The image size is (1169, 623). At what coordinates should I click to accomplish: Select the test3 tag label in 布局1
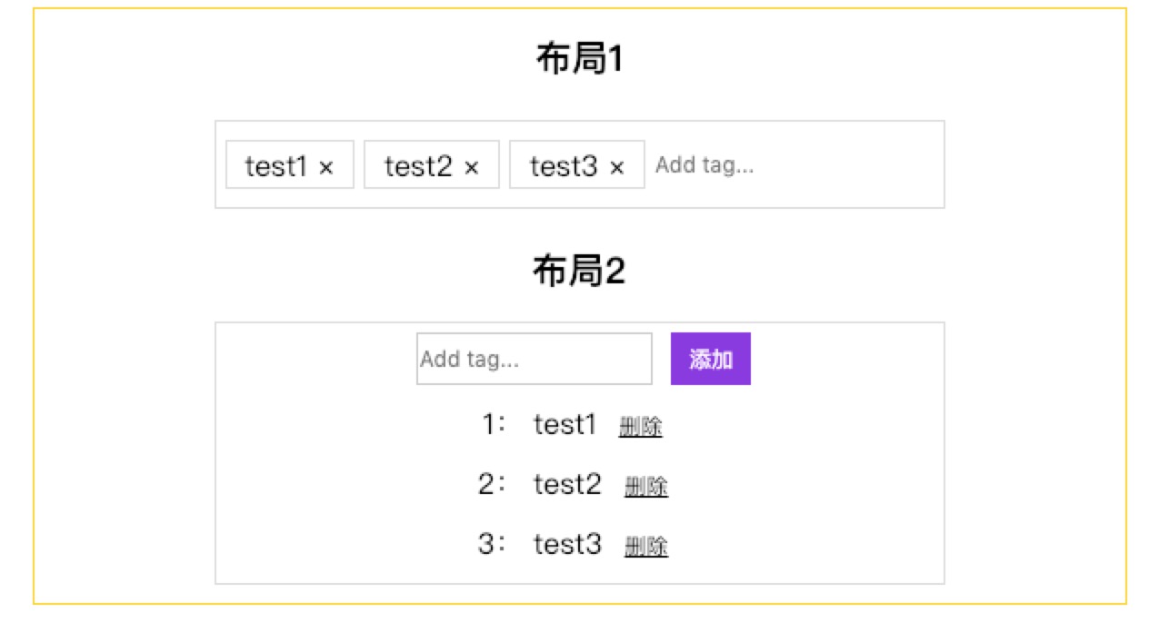tap(565, 166)
